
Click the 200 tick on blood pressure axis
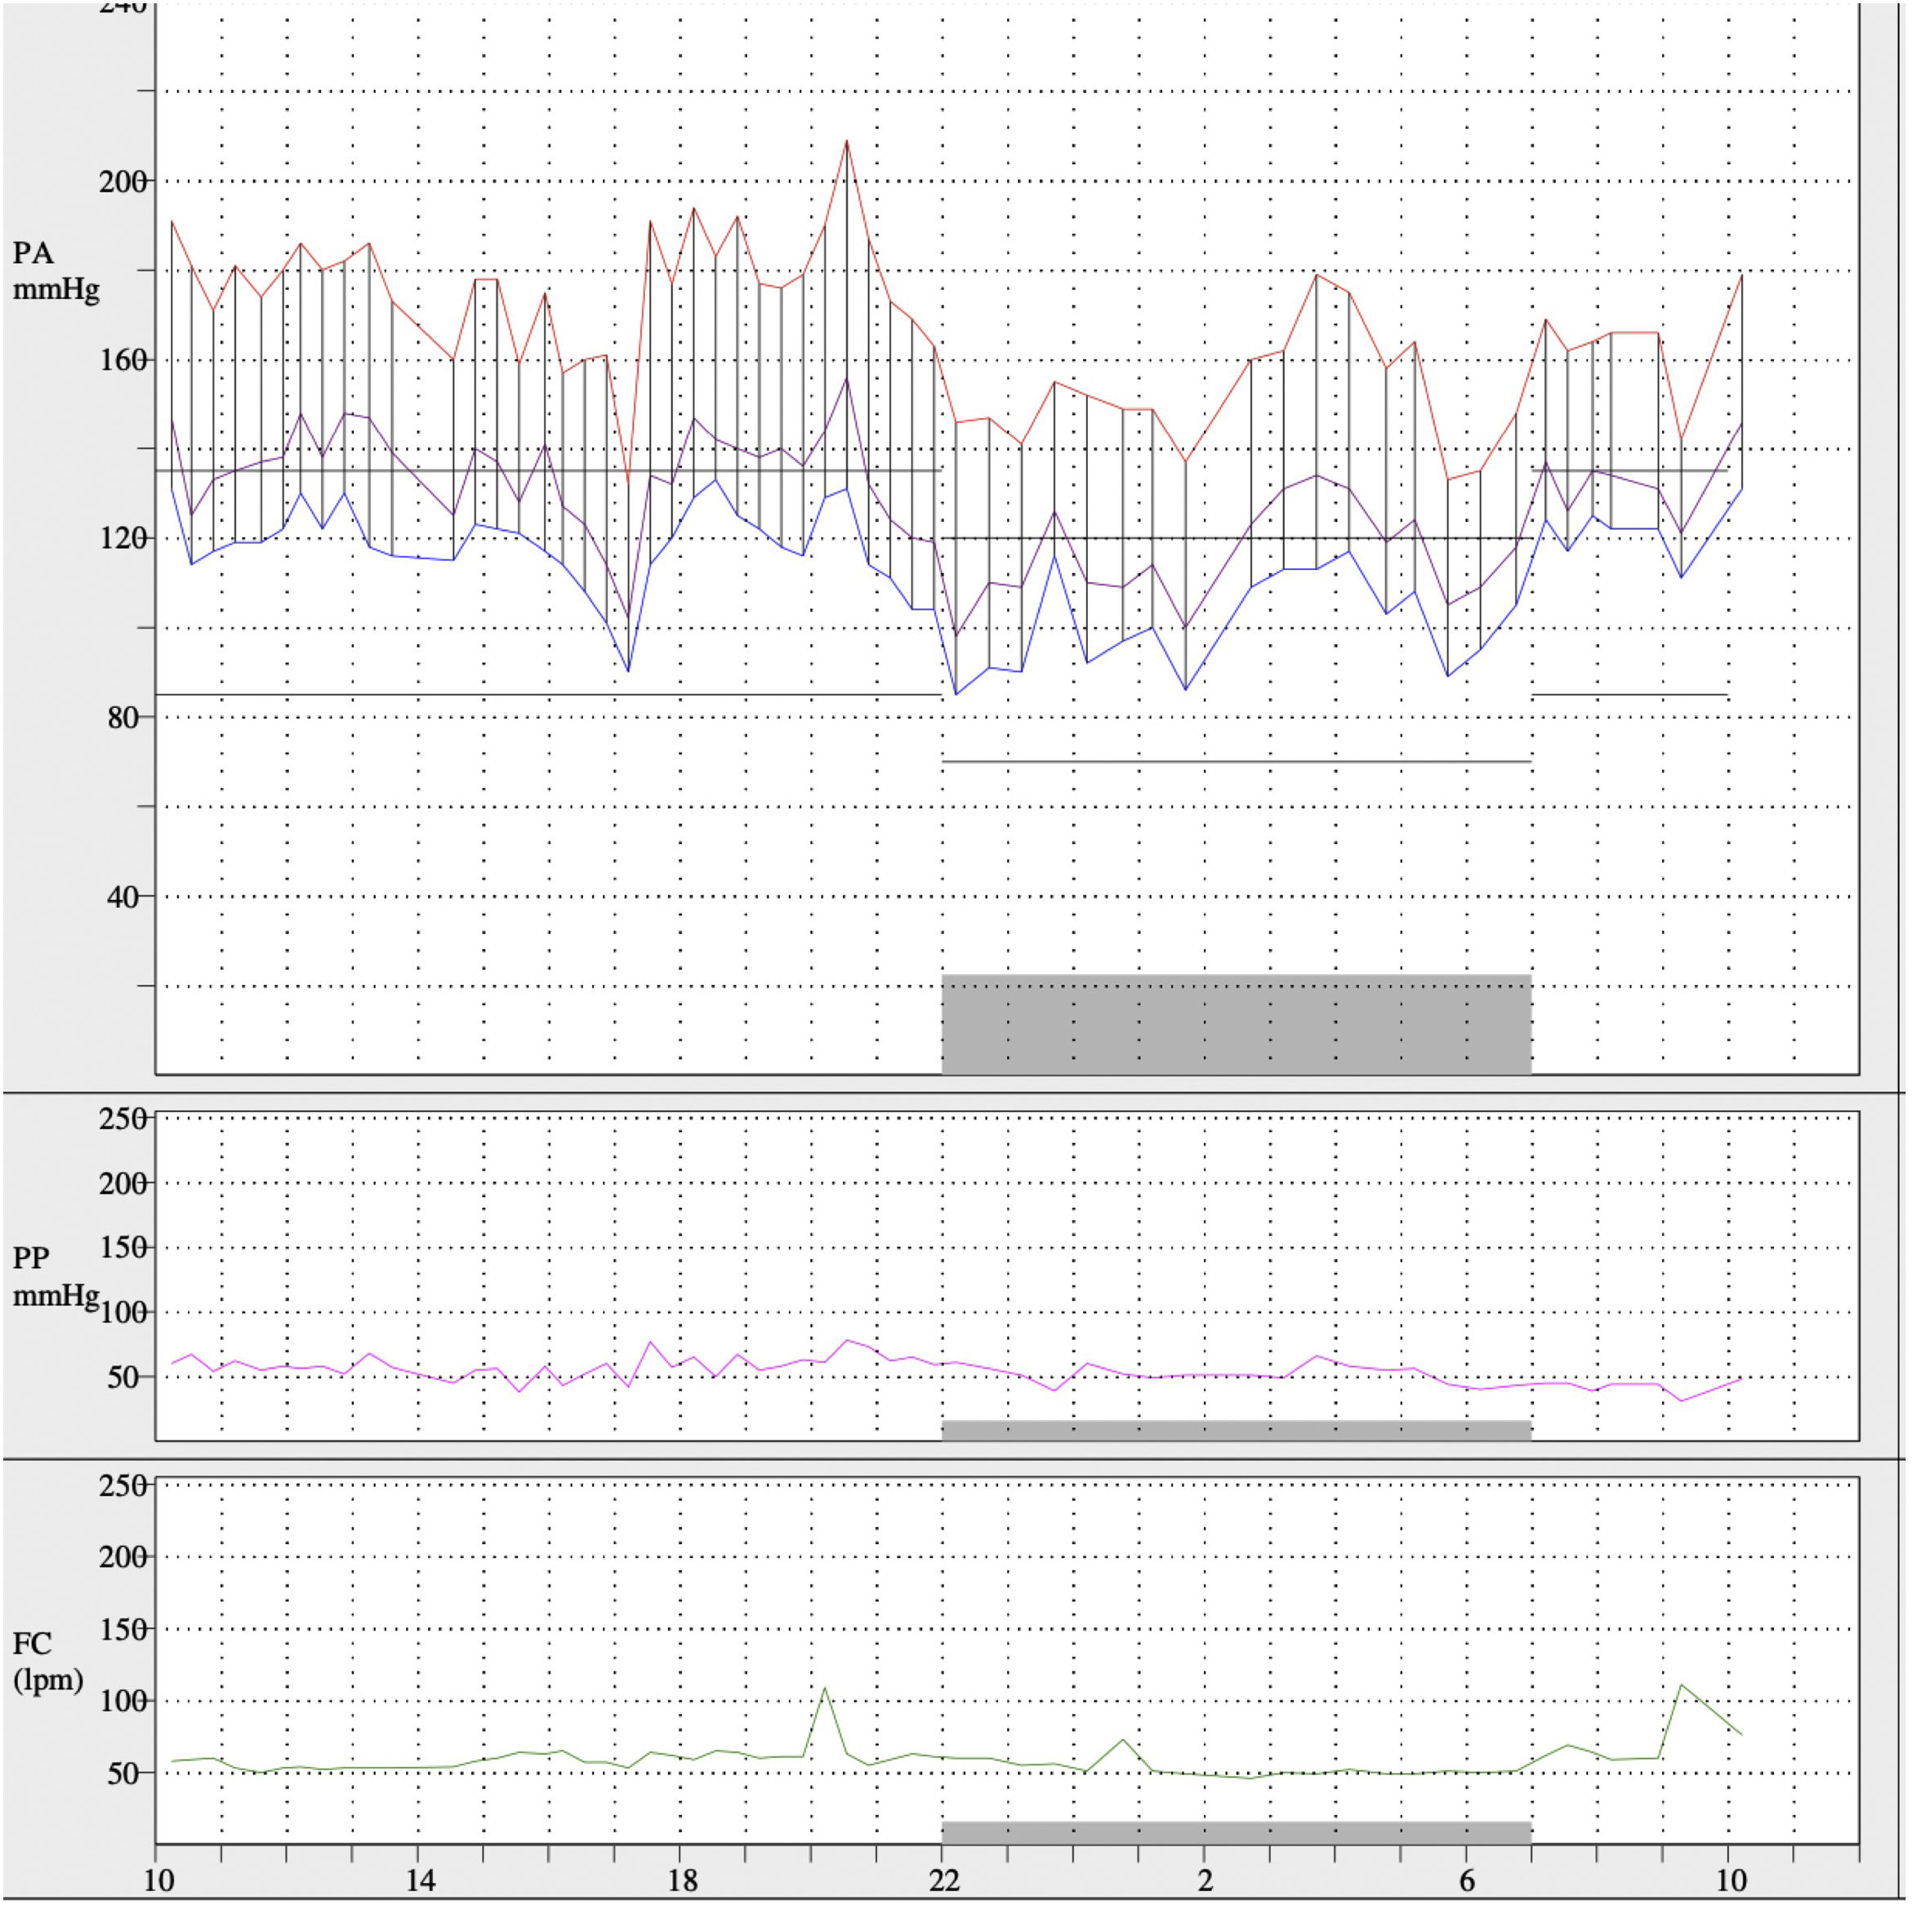click(123, 182)
